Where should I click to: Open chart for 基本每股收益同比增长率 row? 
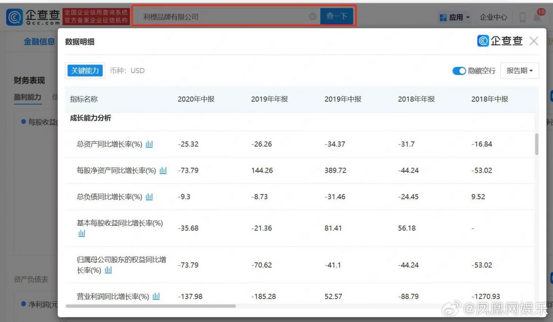point(82,233)
